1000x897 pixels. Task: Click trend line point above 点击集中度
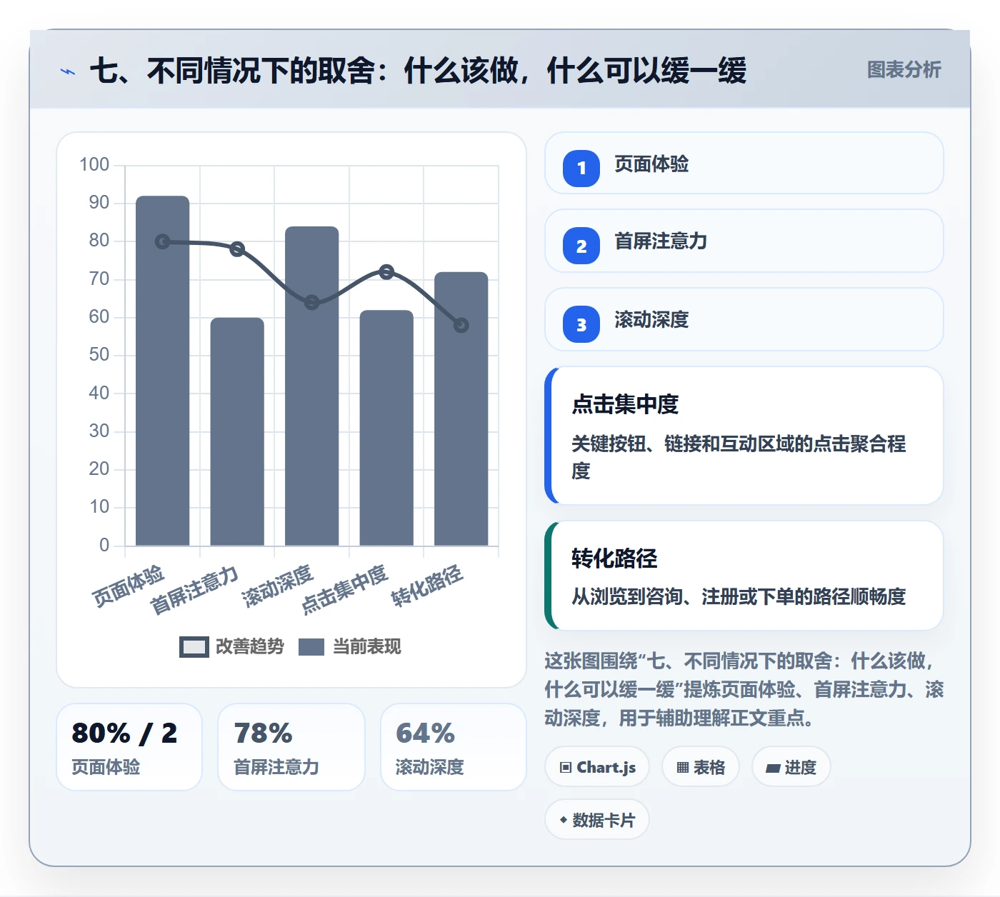pos(386,272)
